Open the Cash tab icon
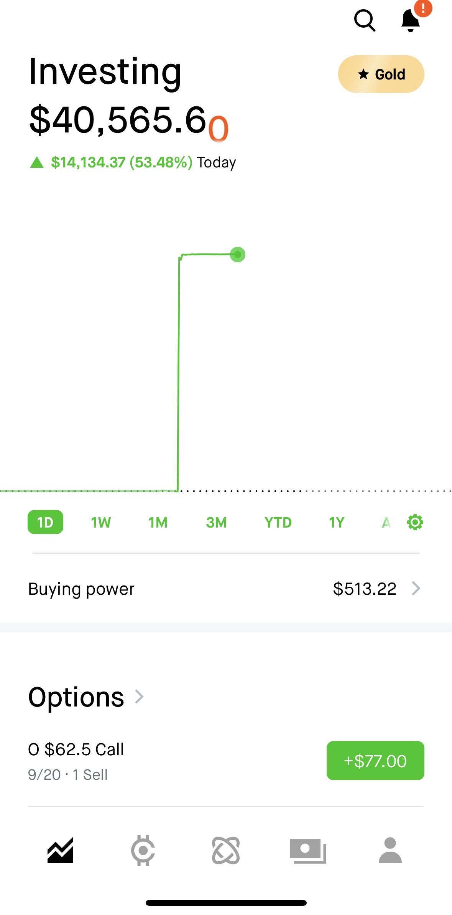Screen dimensions: 452x915 pos(308,850)
